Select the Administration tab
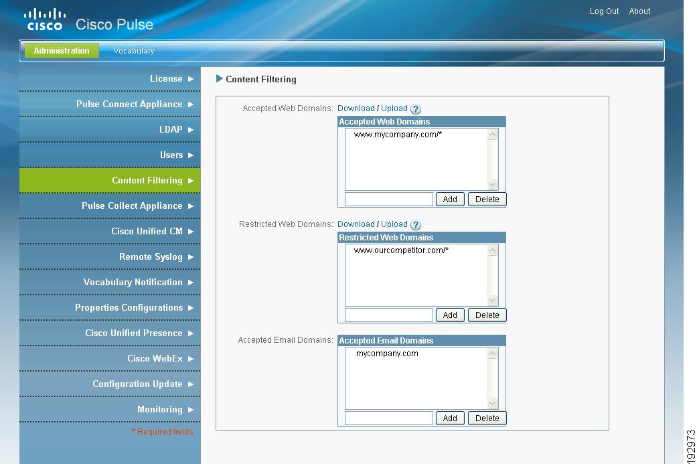This screenshot has height=464, width=697. [x=61, y=50]
